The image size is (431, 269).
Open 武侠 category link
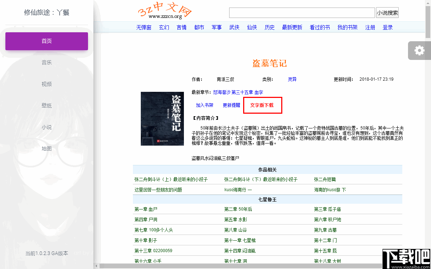point(235,27)
